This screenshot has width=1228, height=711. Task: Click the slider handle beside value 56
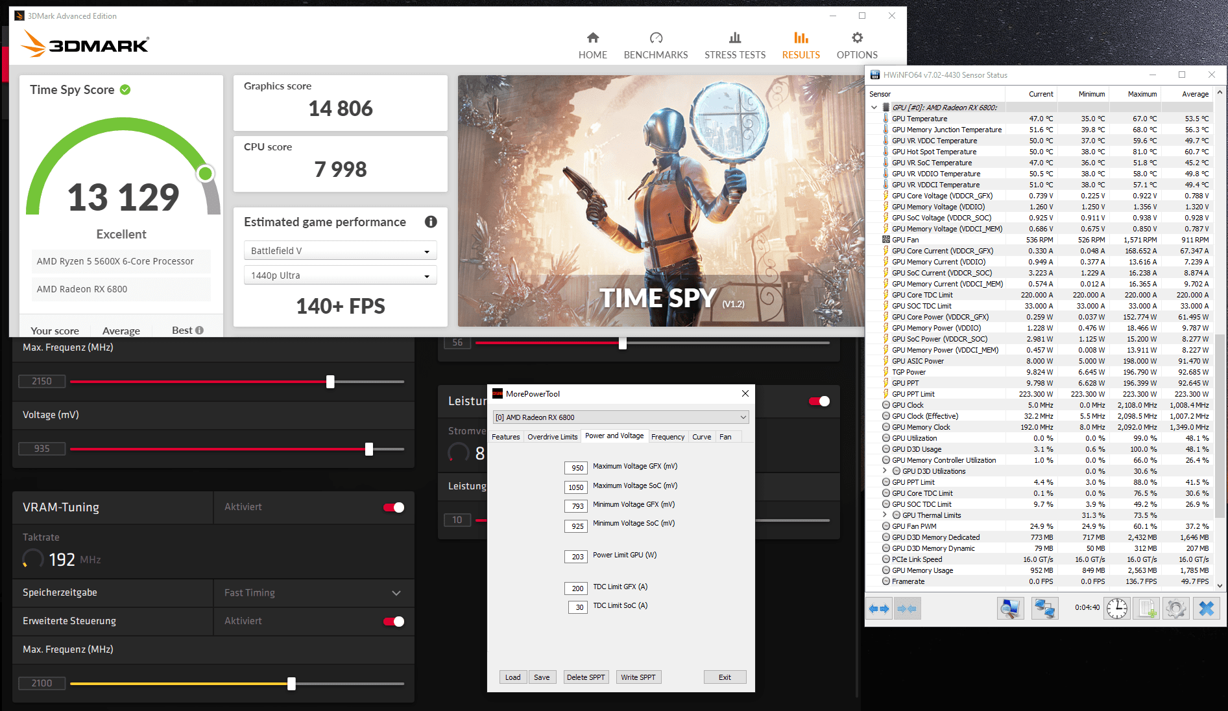tap(623, 343)
